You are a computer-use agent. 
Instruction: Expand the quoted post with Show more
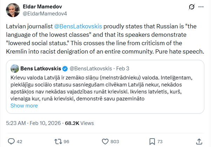[24, 105]
